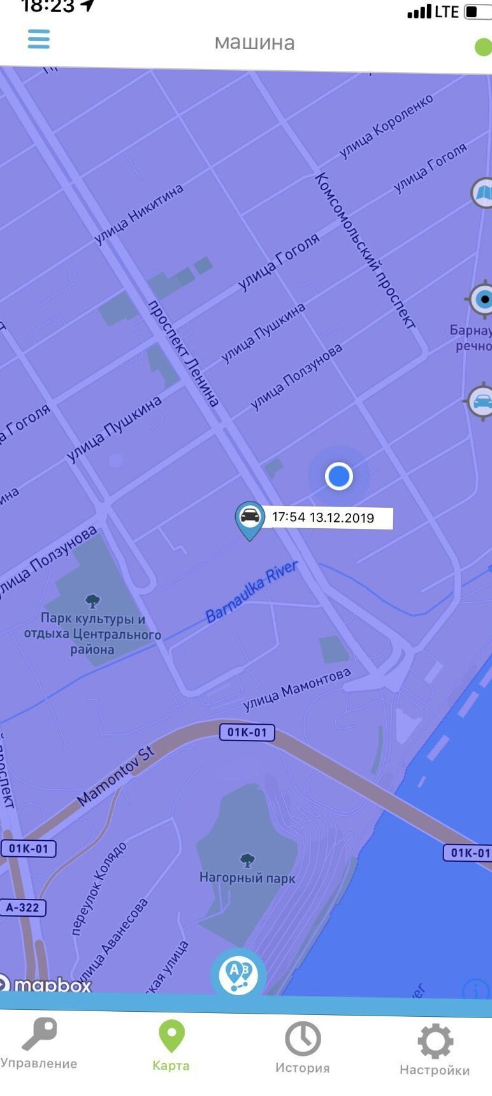Open map attribution info icon

475,990
